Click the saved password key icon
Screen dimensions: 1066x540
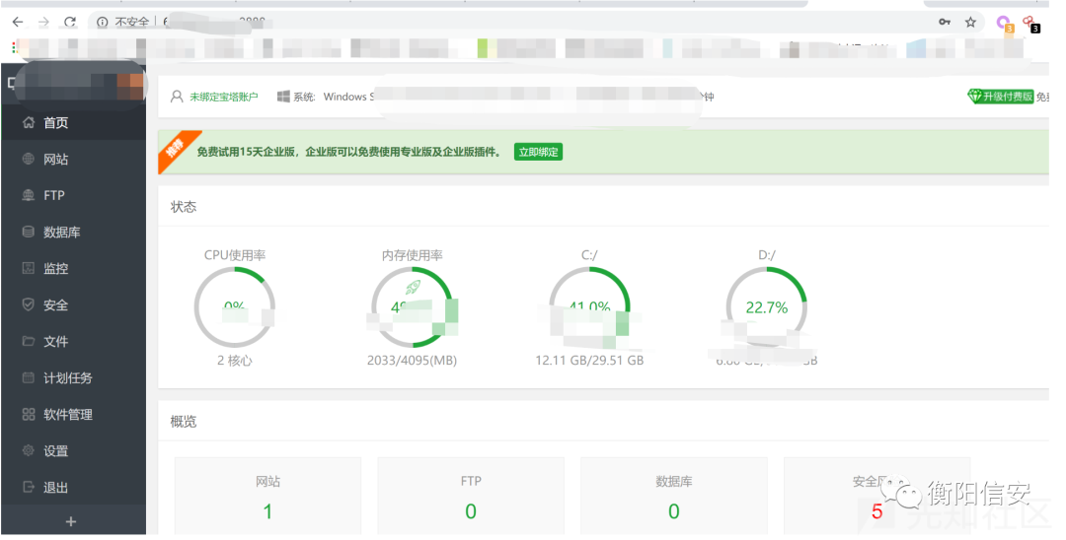945,22
